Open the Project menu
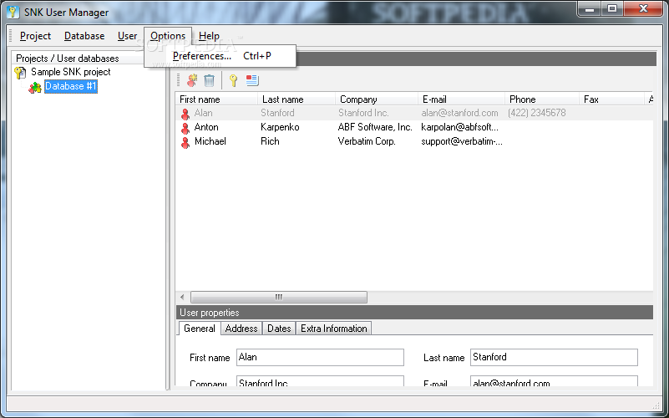Screen dimensions: 669x418 pyautogui.click(x=35, y=36)
